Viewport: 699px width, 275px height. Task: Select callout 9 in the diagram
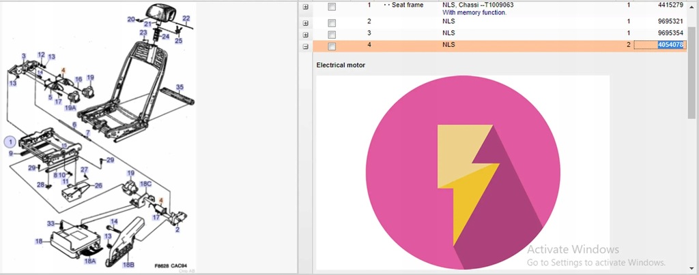(11, 154)
